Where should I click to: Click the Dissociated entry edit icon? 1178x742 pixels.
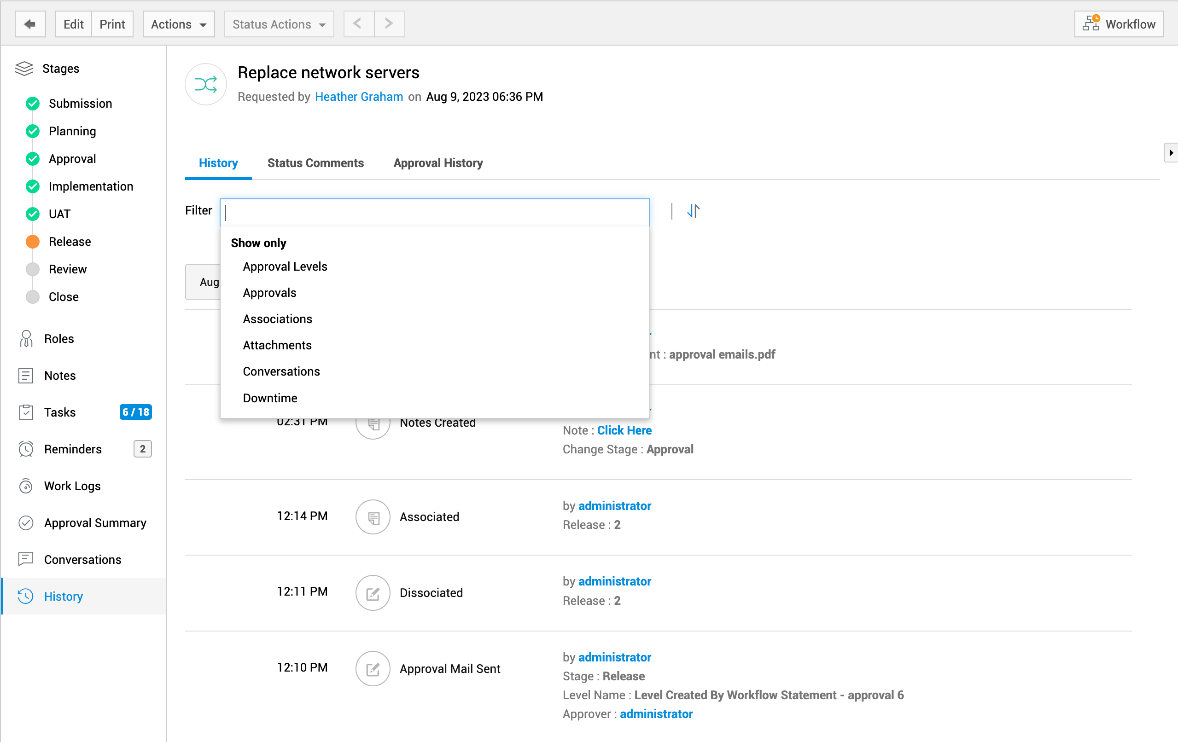click(x=372, y=592)
